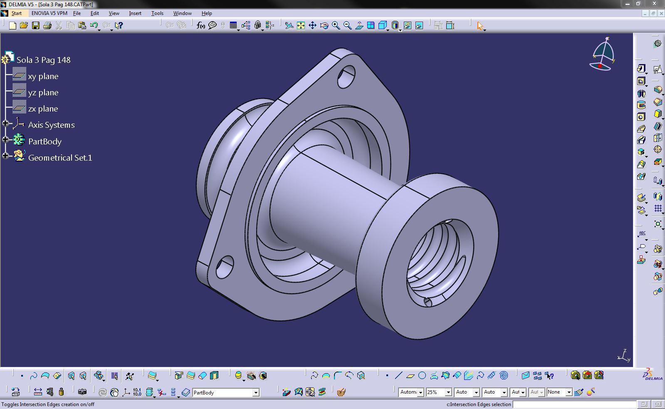Print the current document

(x=47, y=26)
